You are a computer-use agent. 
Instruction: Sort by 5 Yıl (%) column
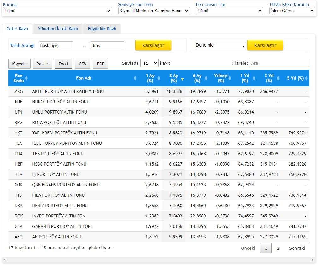[306, 78]
